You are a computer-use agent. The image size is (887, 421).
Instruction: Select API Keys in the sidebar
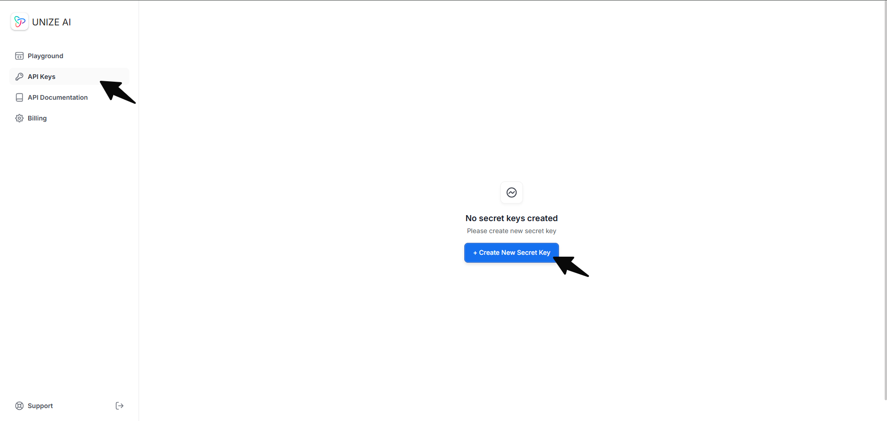pyautogui.click(x=69, y=77)
